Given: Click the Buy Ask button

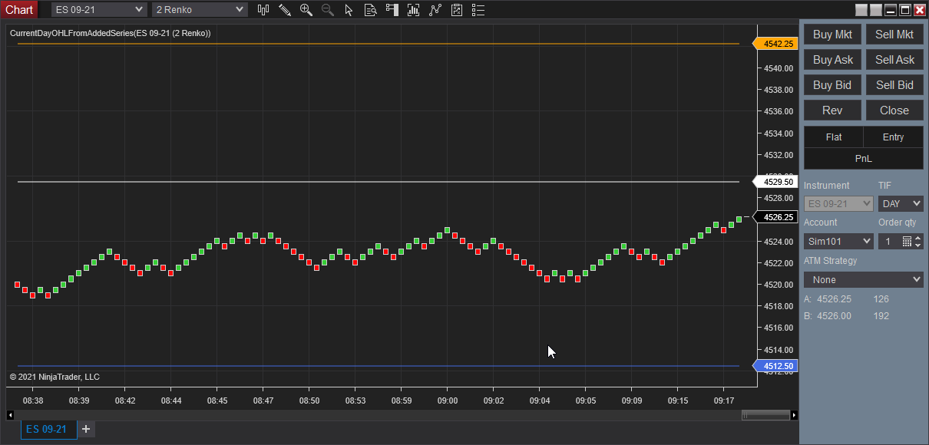Looking at the screenshot, I should 832,60.
